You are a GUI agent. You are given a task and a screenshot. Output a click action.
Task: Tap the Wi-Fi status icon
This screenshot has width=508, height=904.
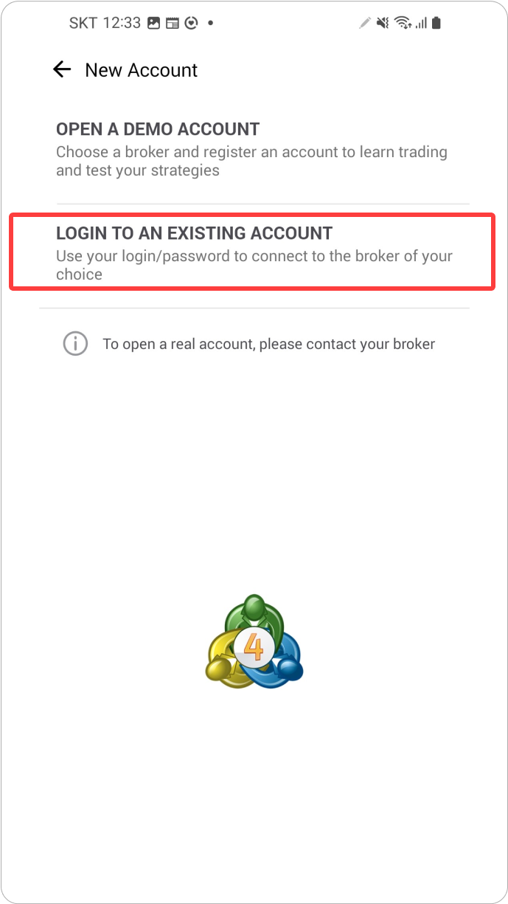click(403, 24)
